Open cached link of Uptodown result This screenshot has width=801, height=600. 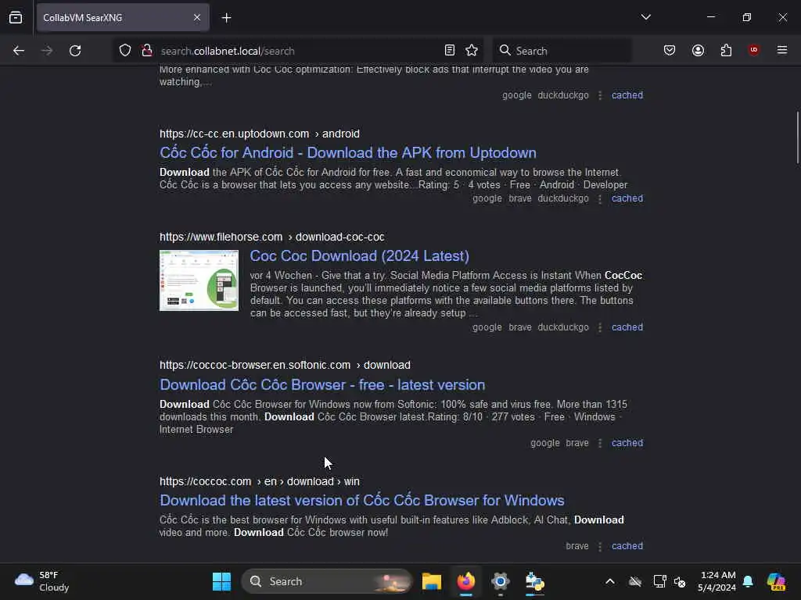[x=627, y=198]
